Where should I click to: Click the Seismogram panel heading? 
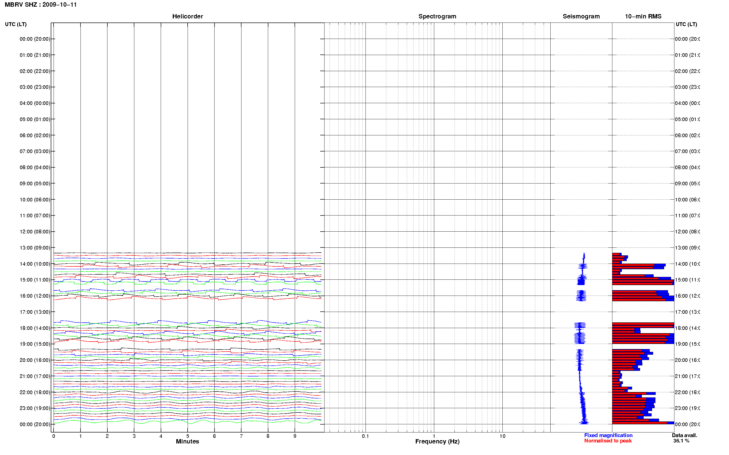[x=581, y=16]
